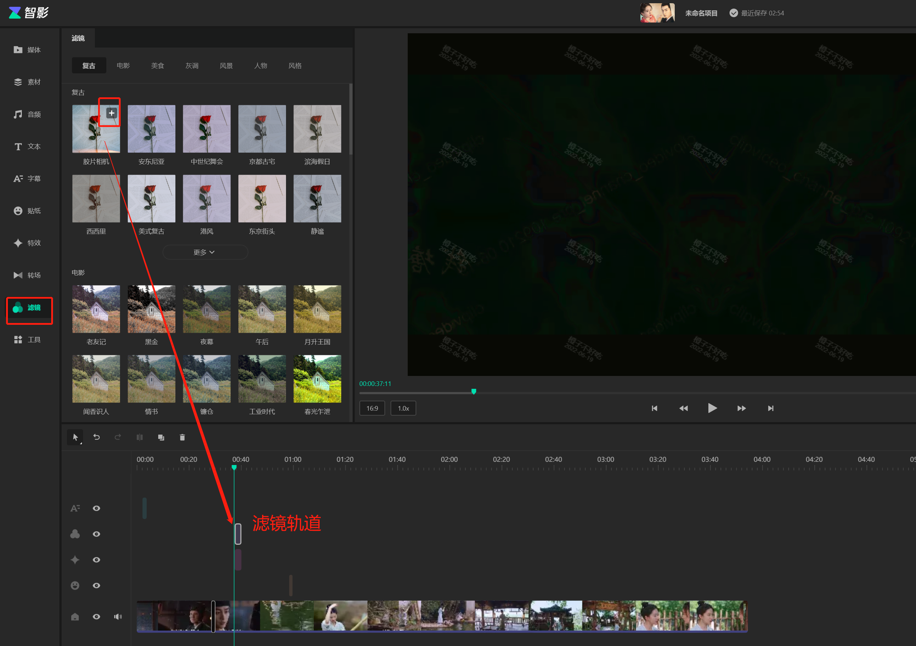Toggle visibility of the effects track
The width and height of the screenshot is (916, 646).
click(x=96, y=560)
